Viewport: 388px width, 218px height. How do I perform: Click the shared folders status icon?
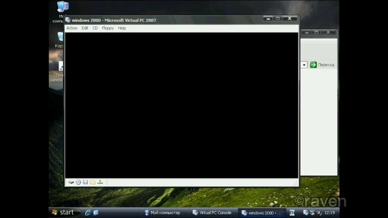point(93,182)
